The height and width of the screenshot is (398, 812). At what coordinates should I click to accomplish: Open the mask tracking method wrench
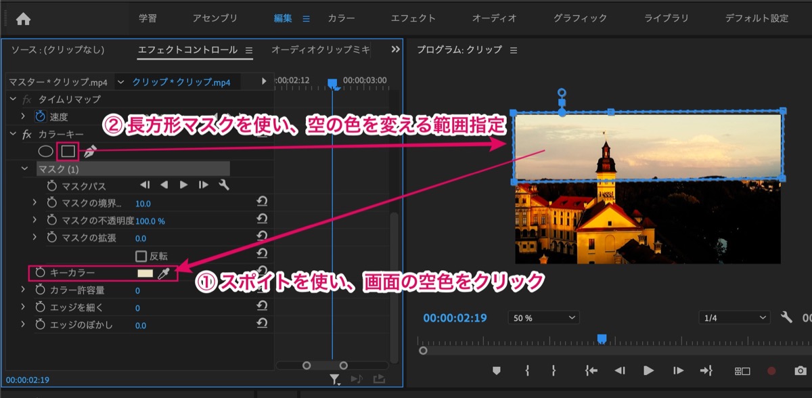[x=225, y=185]
